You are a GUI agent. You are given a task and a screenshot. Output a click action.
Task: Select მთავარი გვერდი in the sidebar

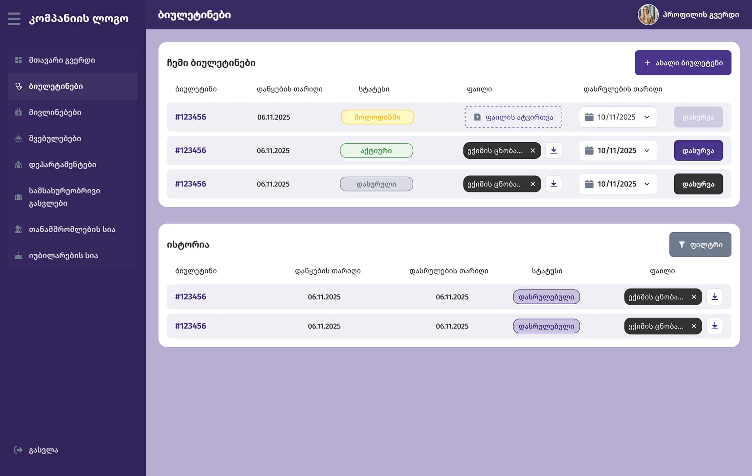(x=63, y=60)
